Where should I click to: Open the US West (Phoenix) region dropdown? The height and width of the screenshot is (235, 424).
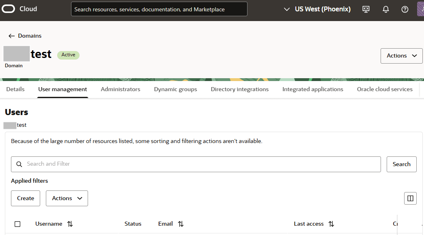[x=316, y=9]
